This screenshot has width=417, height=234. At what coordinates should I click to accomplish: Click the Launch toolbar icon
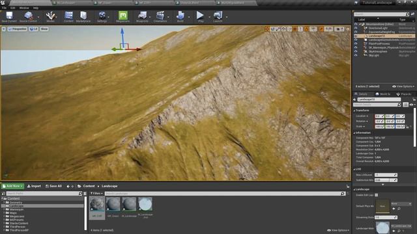point(218,16)
